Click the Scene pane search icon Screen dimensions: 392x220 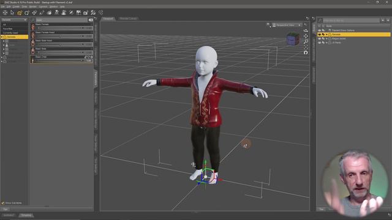click(x=320, y=20)
